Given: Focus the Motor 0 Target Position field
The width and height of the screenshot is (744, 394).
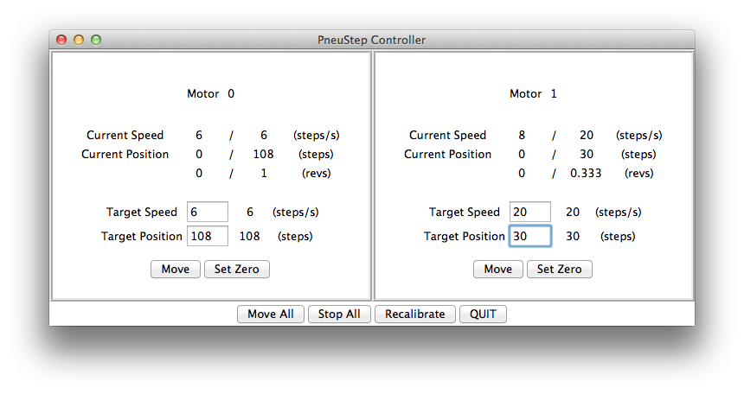Looking at the screenshot, I should click(208, 236).
